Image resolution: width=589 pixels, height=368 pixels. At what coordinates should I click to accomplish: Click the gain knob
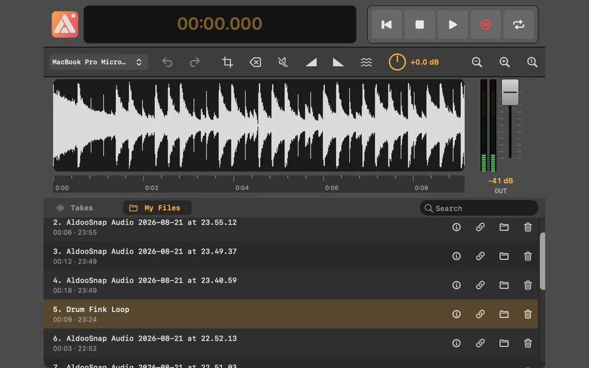click(x=397, y=62)
